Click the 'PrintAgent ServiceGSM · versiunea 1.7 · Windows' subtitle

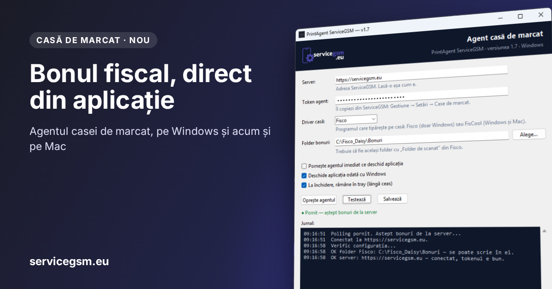point(487,49)
